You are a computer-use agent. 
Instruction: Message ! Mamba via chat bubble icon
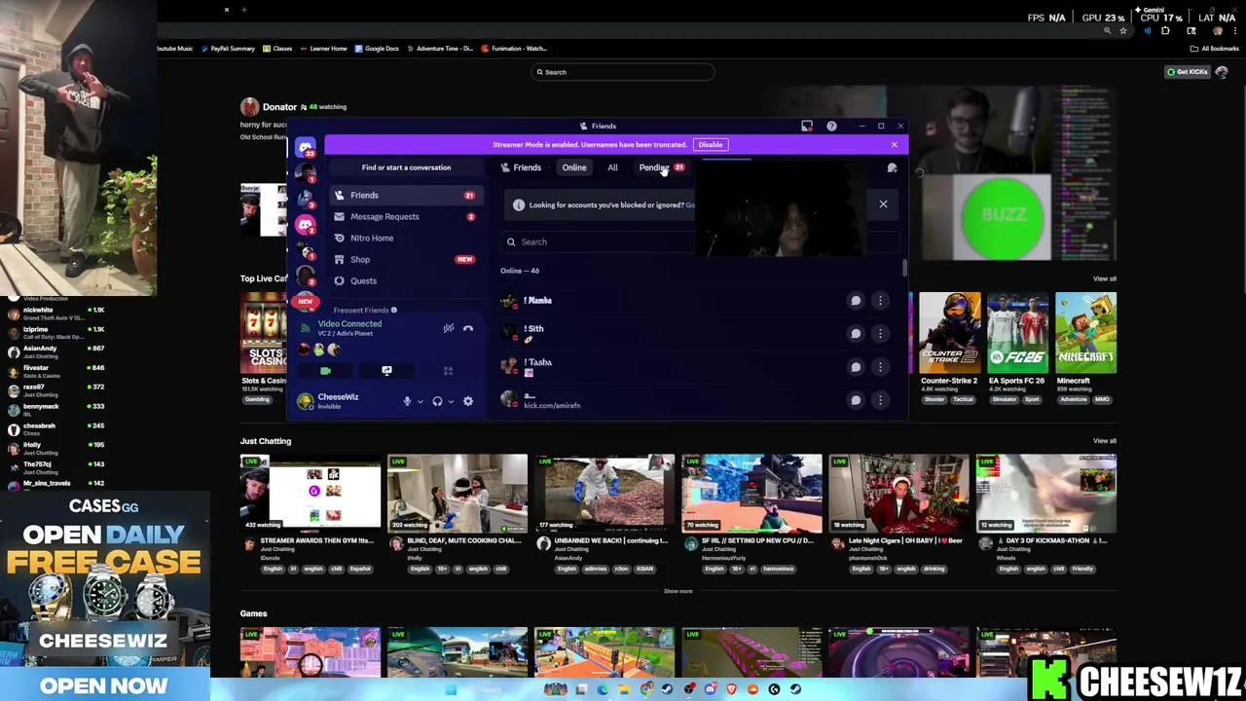point(856,301)
